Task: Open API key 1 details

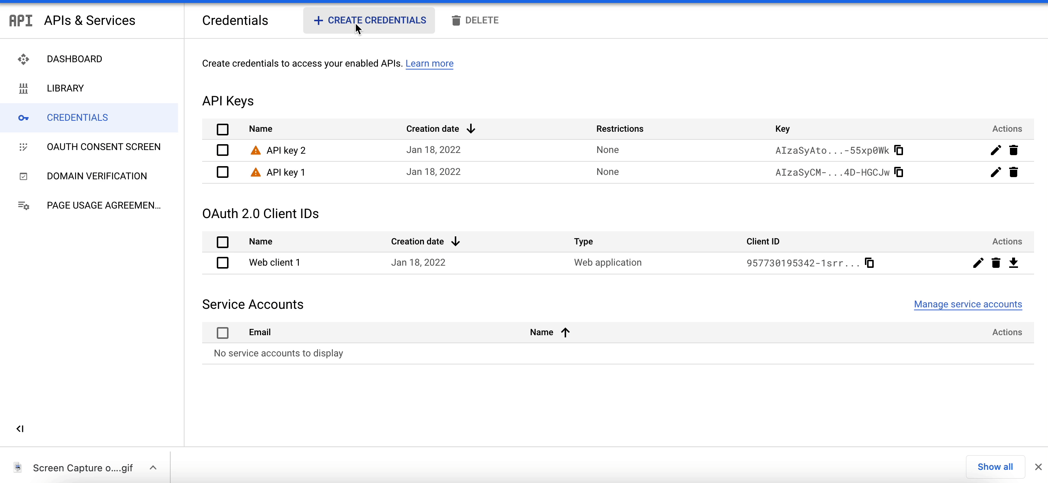Action: coord(286,172)
